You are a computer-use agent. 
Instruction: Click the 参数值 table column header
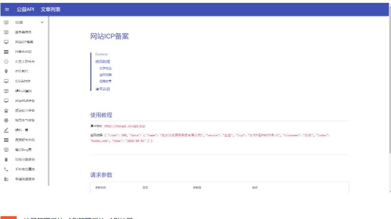tap(197, 188)
